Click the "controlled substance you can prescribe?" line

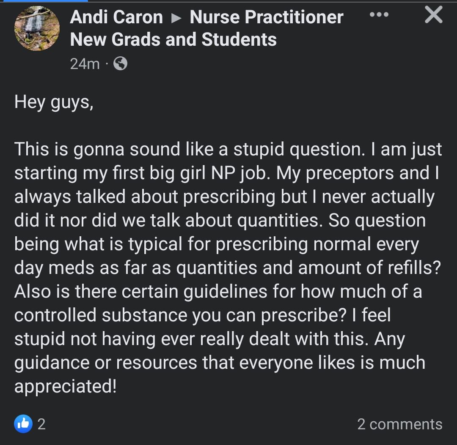pyautogui.click(x=180, y=315)
